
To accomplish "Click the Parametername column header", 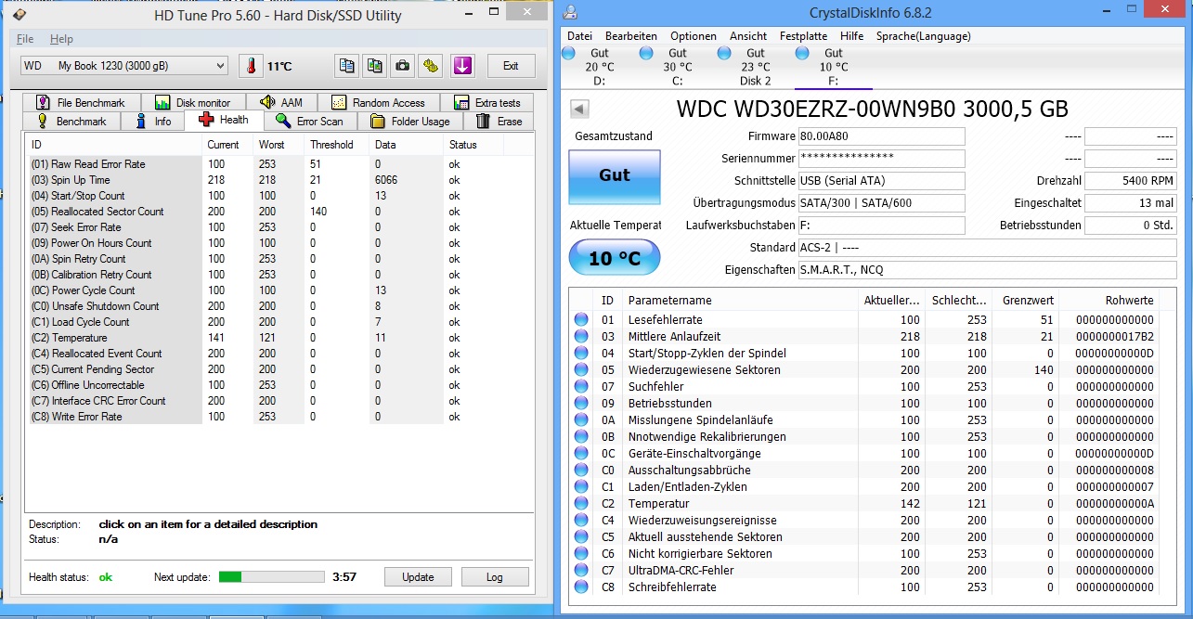I will pos(740,301).
